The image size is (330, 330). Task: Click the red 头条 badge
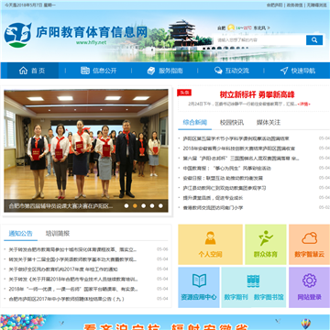coord(184,93)
